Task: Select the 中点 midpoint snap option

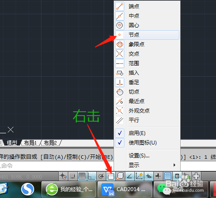Action: pos(147,16)
